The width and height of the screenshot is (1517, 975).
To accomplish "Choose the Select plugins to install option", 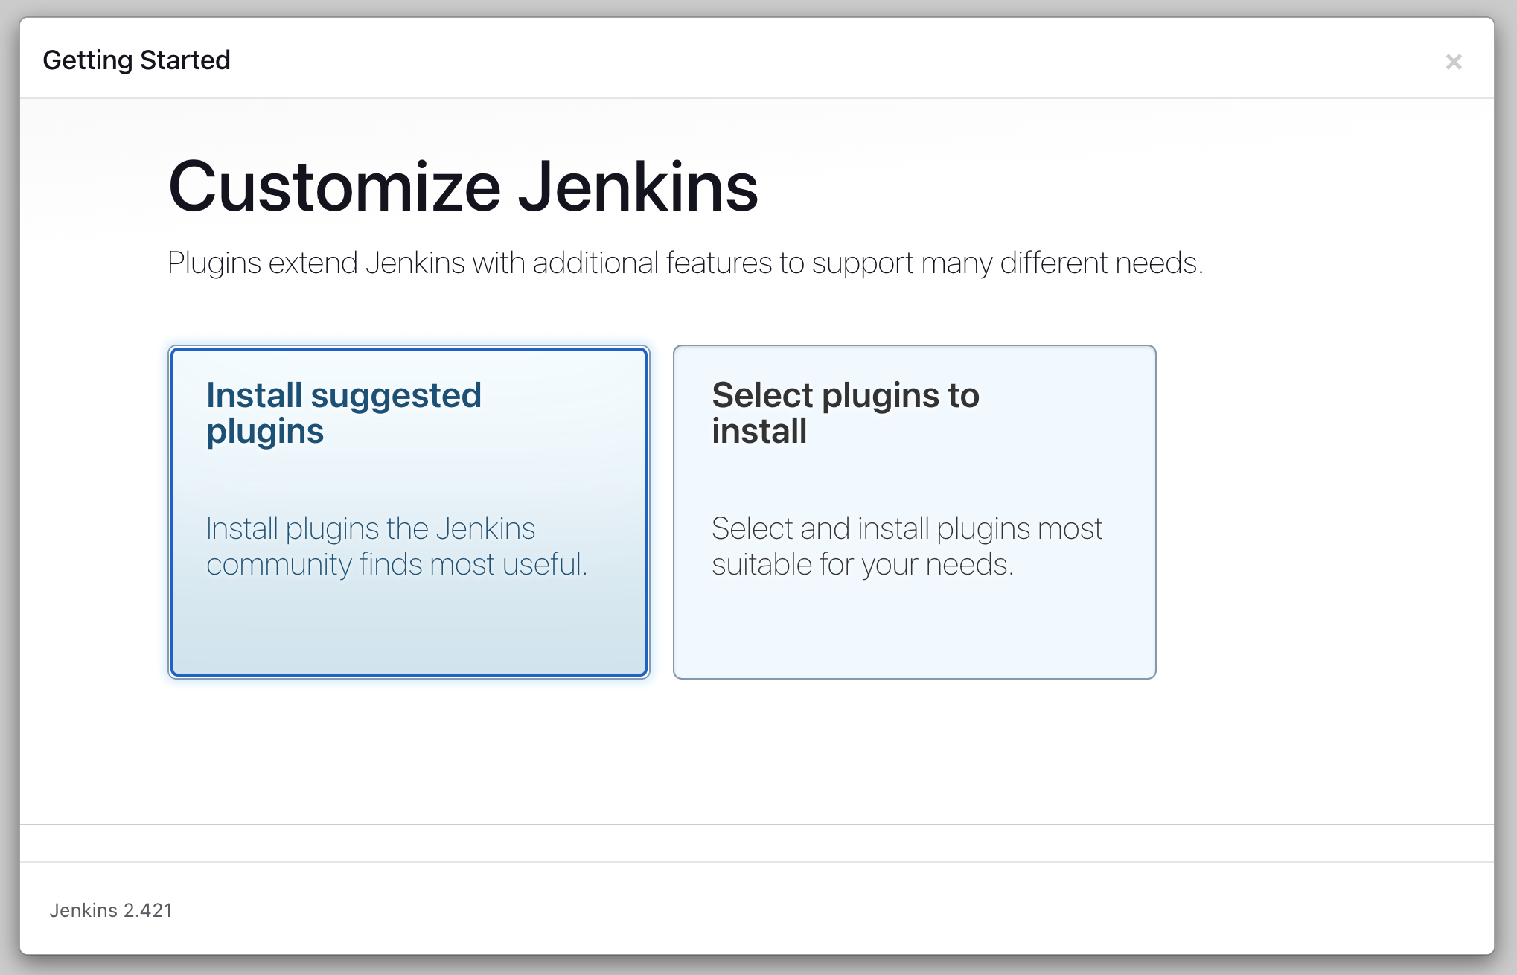I will pyautogui.click(x=914, y=512).
